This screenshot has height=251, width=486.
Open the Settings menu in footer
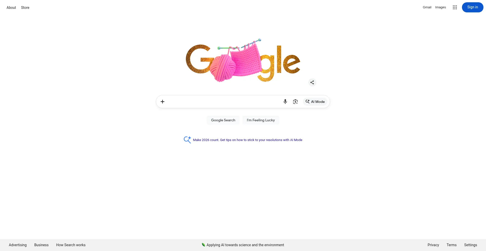click(x=470, y=245)
